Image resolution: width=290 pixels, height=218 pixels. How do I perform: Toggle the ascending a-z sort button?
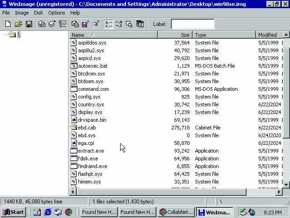(x=109, y=24)
